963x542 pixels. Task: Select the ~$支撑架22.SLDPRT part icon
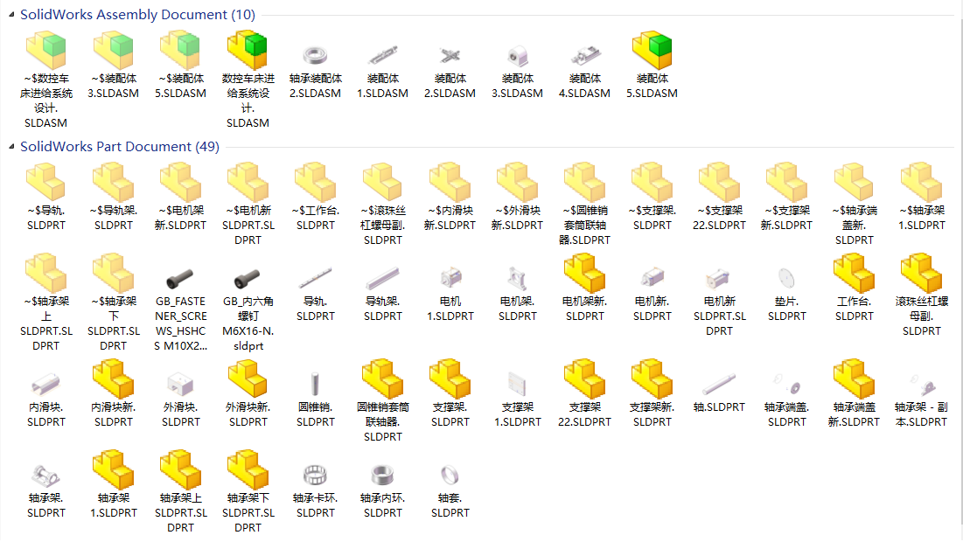(719, 182)
